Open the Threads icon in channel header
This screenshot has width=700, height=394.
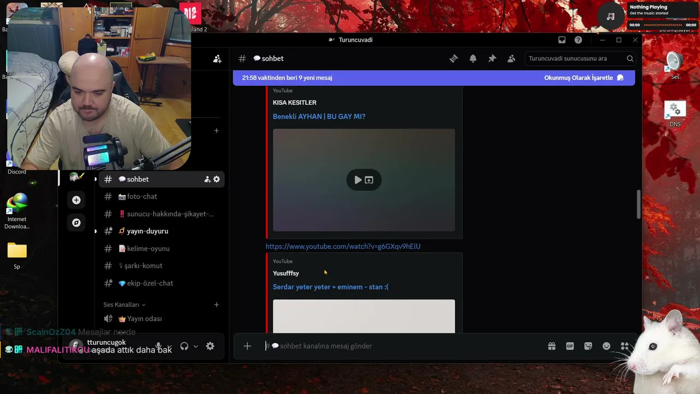click(453, 59)
